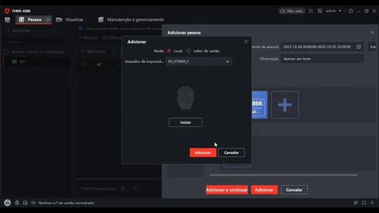Check the select-all checkbox in table header
Screen dimensions: 379x213
click(x=83, y=64)
